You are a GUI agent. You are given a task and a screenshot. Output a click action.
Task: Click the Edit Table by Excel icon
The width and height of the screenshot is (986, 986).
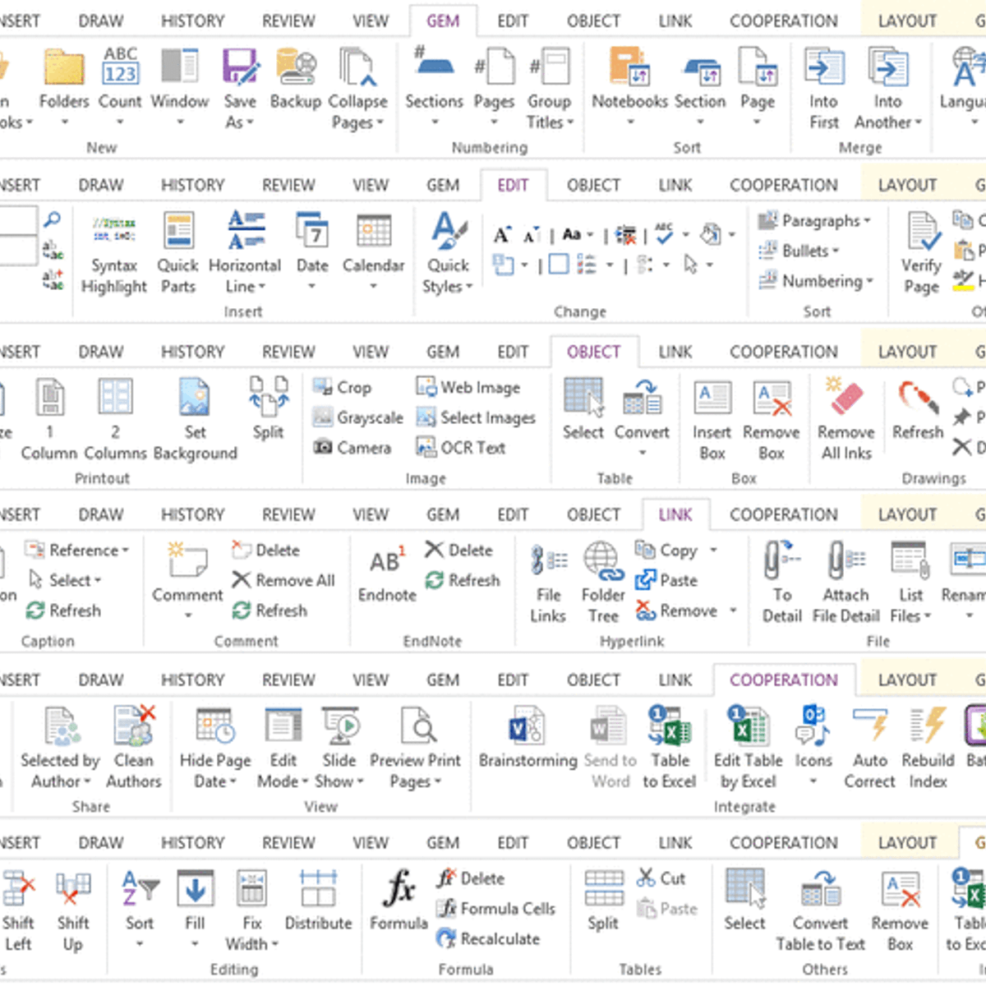point(748,726)
